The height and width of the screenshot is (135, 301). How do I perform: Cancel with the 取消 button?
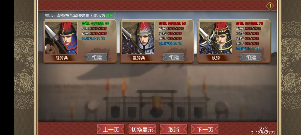tap(174, 129)
